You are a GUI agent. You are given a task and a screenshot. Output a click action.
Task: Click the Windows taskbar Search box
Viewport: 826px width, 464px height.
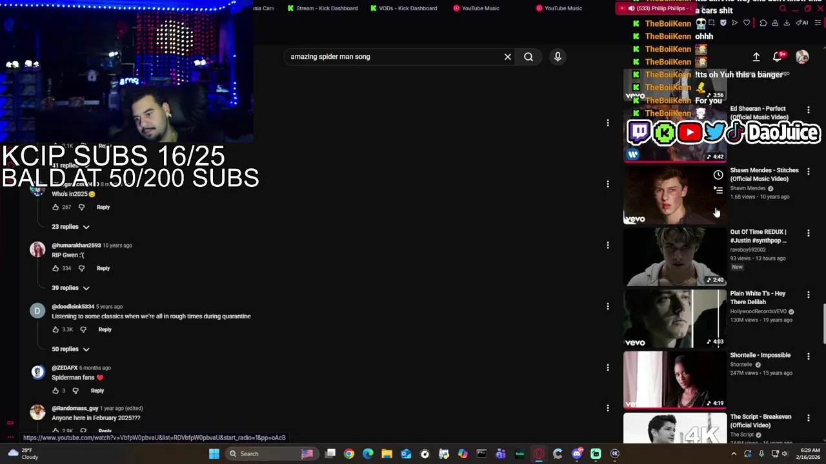click(272, 454)
